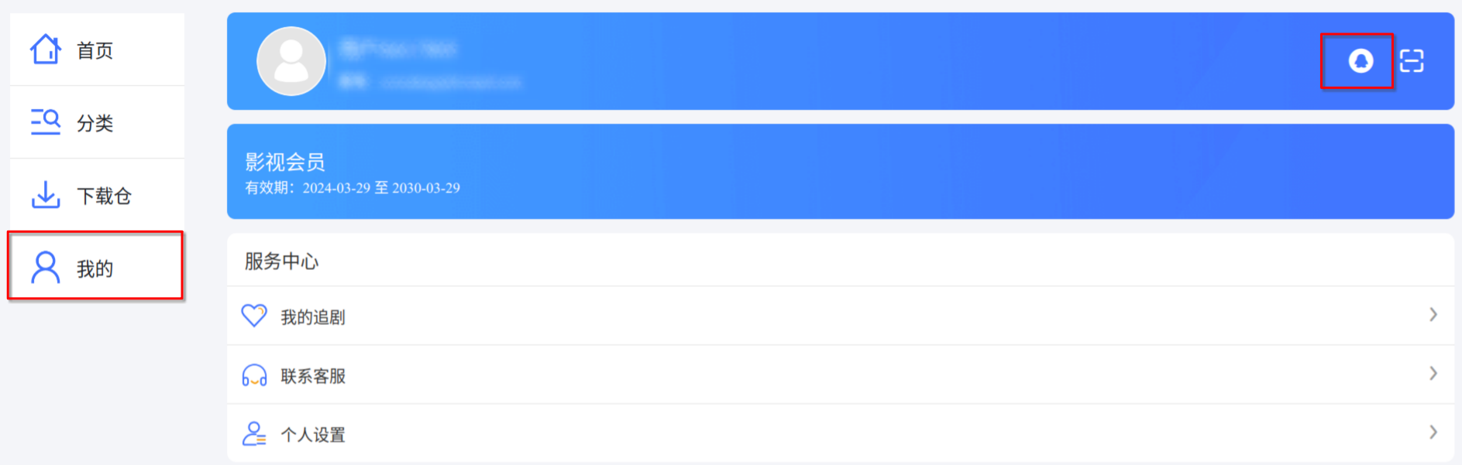Click the 个人设置 text label
This screenshot has width=1462, height=465.
(313, 436)
